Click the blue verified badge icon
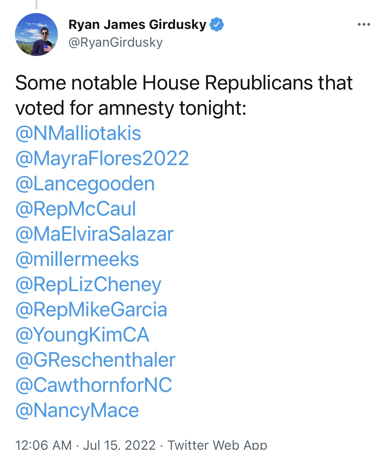The width and height of the screenshot is (386, 450). click(217, 25)
